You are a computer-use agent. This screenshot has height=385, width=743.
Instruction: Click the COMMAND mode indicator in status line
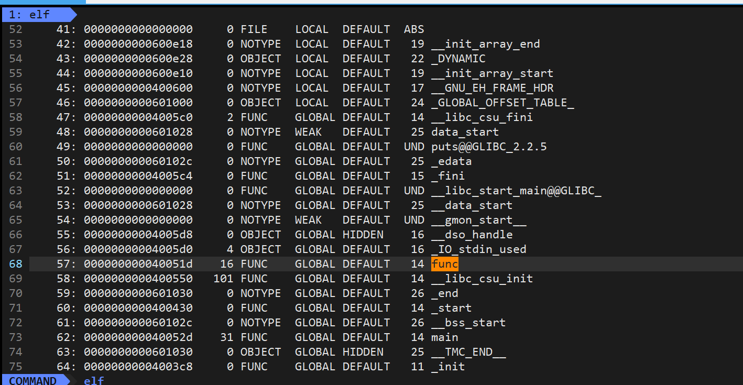(x=33, y=380)
